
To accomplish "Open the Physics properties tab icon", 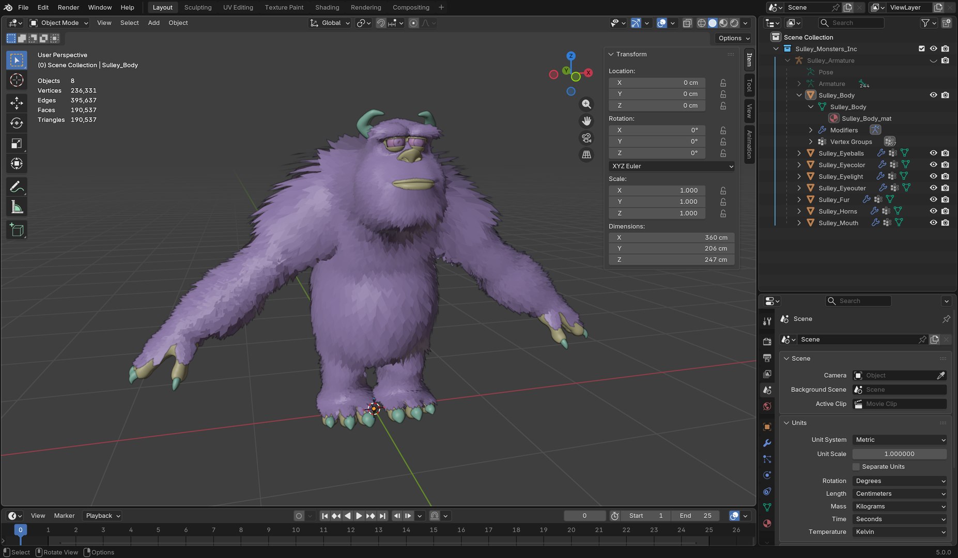I will tap(767, 475).
